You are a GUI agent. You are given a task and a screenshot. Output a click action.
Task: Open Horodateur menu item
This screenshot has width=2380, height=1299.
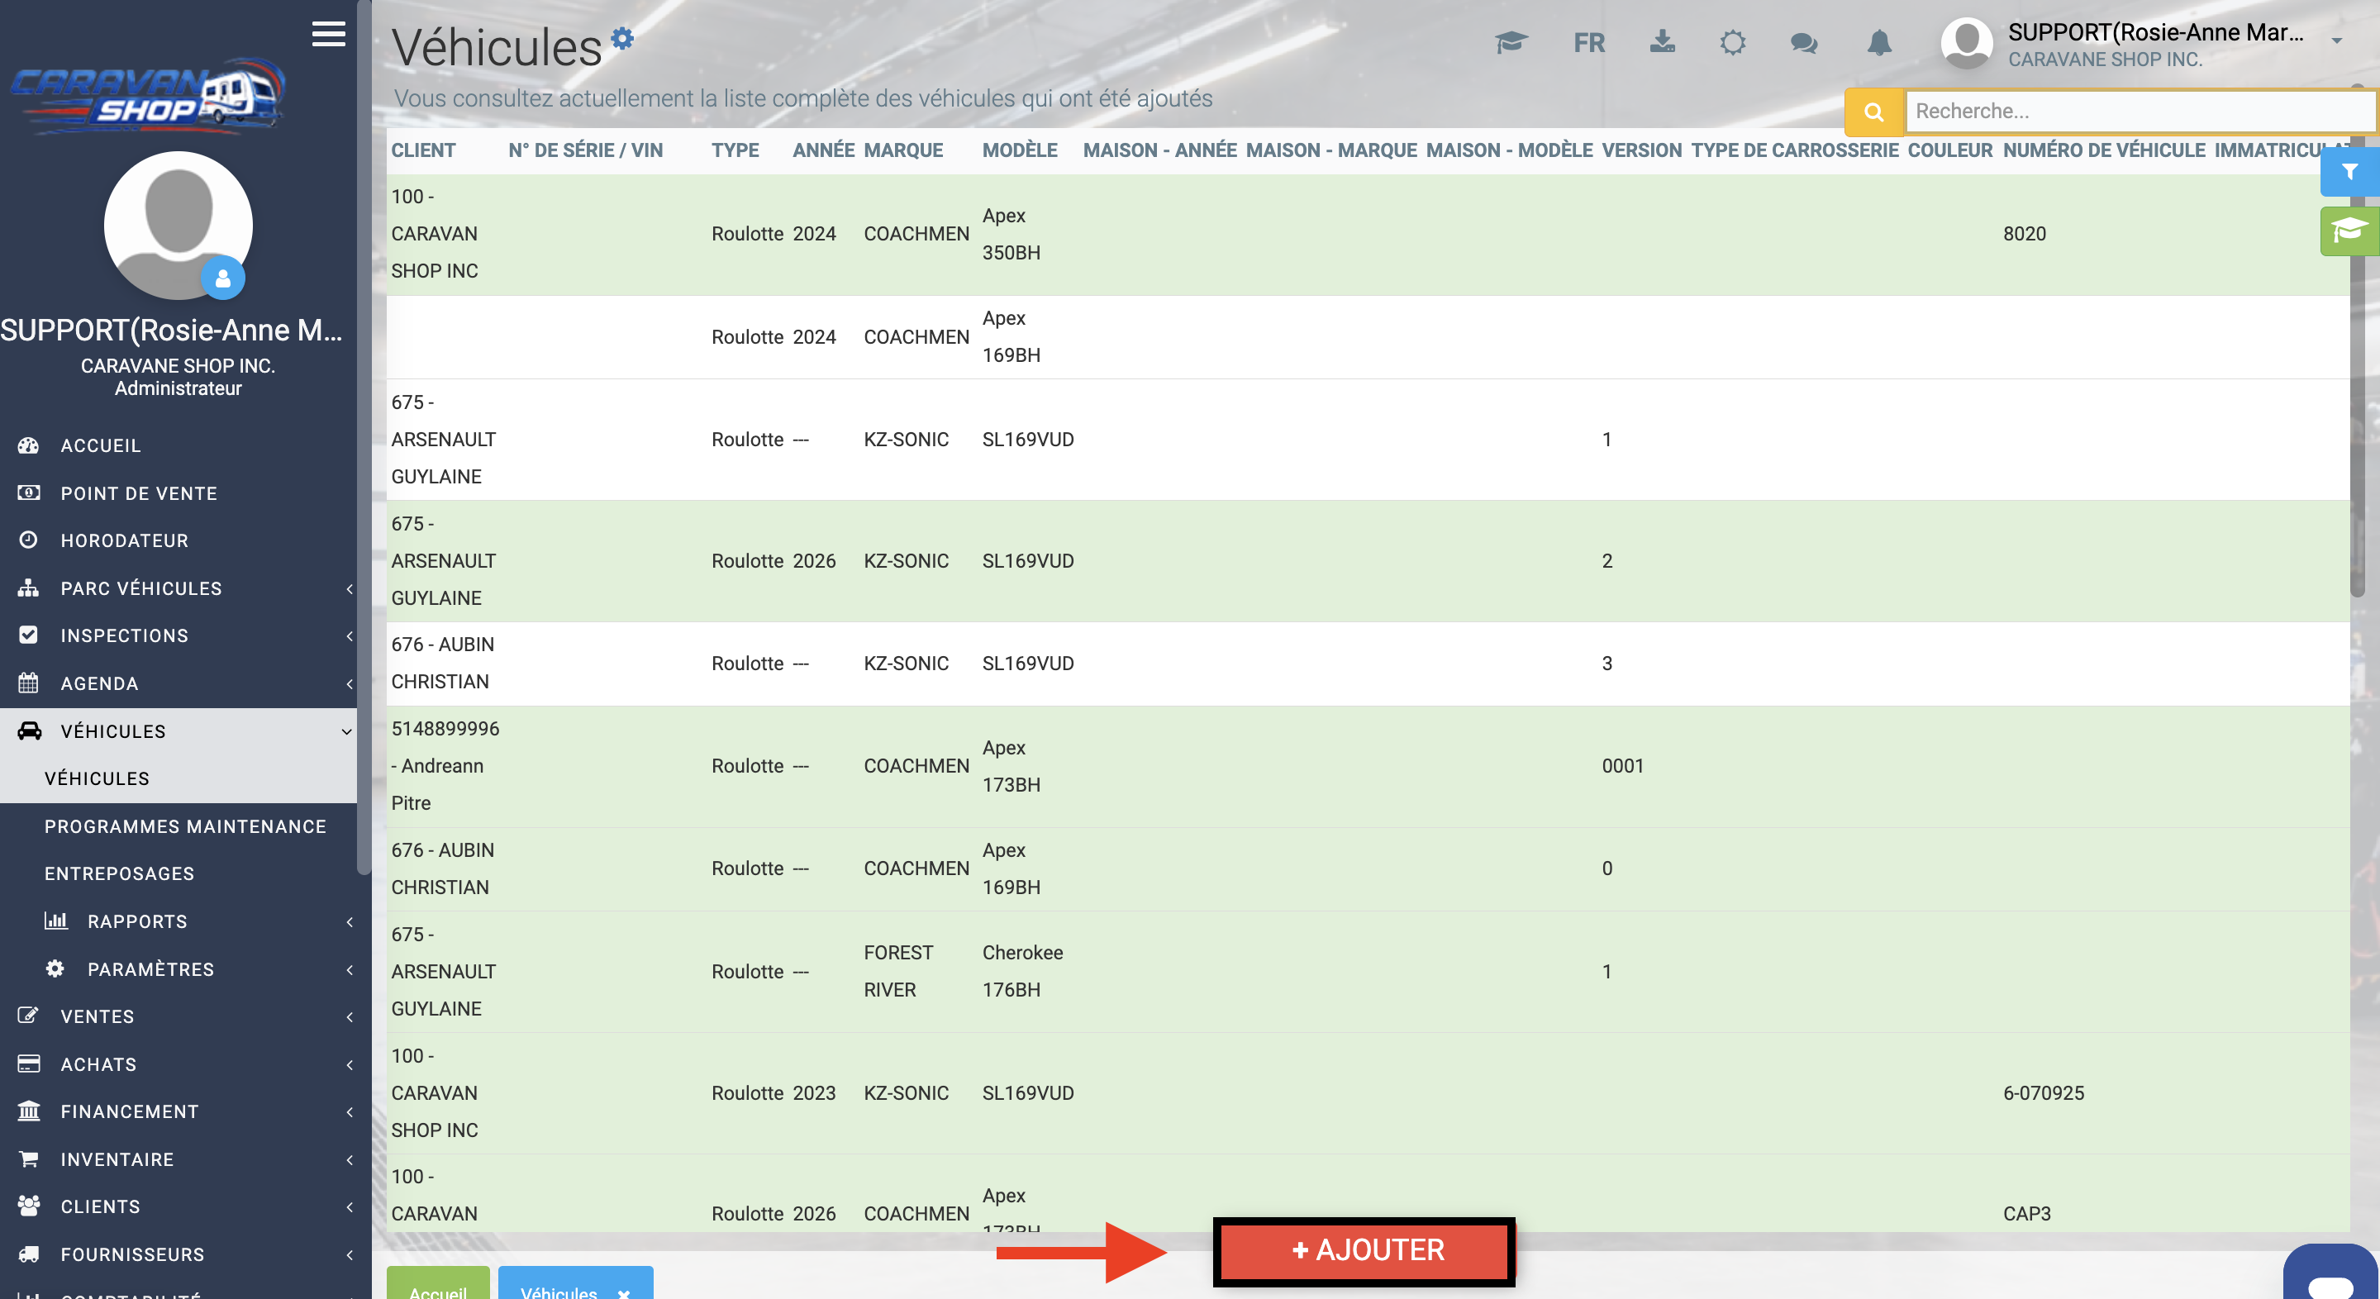click(x=178, y=540)
